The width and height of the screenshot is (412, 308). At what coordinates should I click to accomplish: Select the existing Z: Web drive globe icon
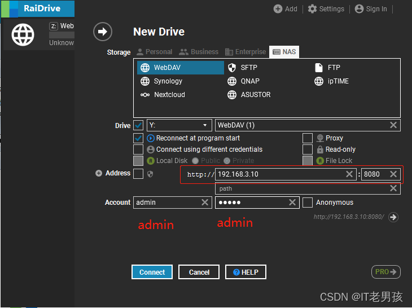pos(23,34)
